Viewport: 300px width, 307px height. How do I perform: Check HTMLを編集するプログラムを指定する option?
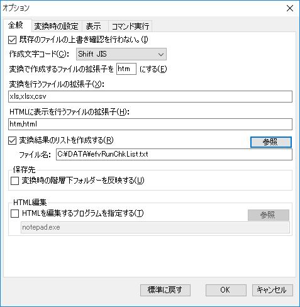(14, 214)
